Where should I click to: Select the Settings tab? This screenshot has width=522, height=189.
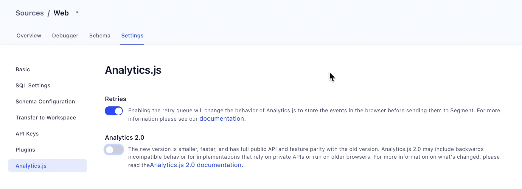[132, 36]
